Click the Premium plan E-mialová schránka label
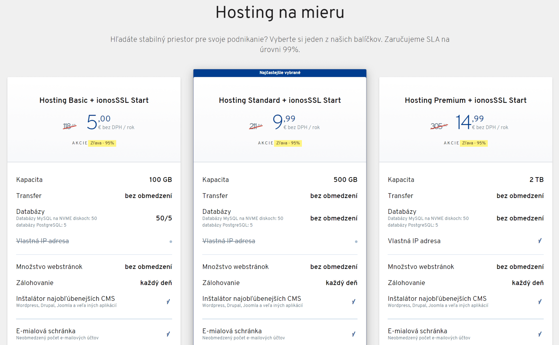 pos(417,331)
